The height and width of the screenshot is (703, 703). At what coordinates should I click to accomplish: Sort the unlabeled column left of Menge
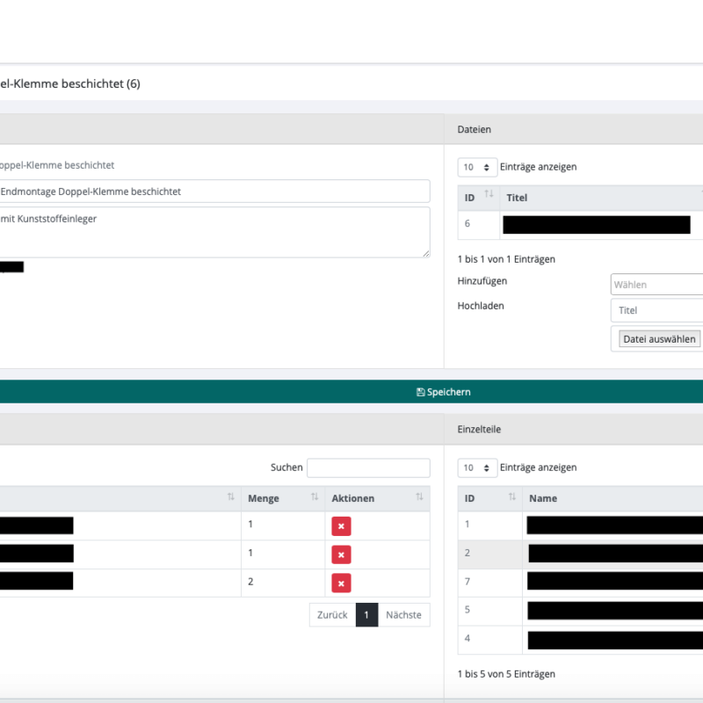[230, 498]
